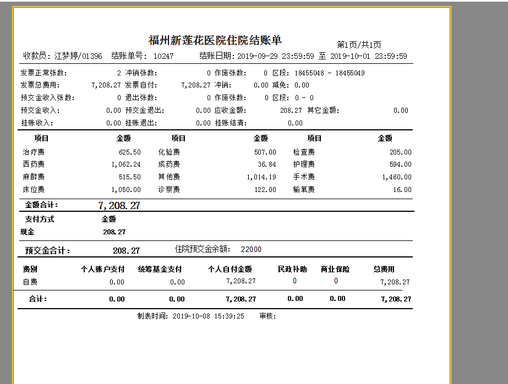This screenshot has width=508, height=384.
Task: Click page indicator 第1页/共1页
Action: 359,45
